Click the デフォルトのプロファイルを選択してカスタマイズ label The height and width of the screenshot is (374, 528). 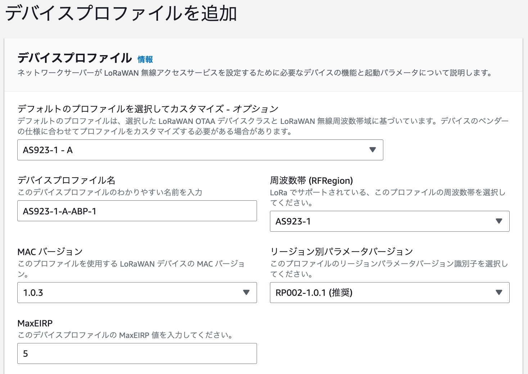[148, 109]
